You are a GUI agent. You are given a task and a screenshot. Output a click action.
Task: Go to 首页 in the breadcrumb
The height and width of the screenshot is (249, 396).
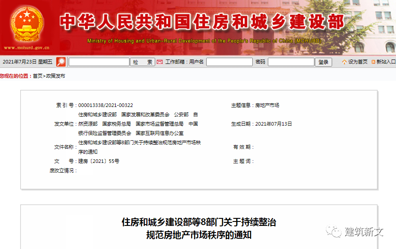[38, 76]
